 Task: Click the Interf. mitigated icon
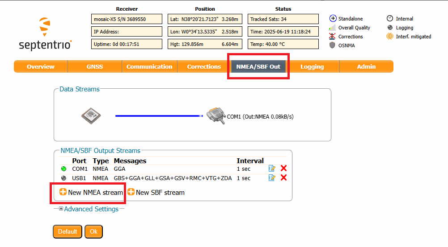point(390,37)
